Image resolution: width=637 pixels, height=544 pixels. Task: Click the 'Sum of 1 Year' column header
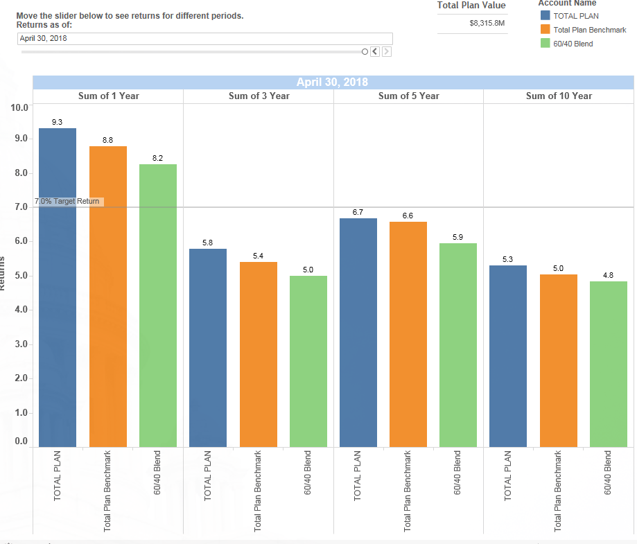tap(108, 96)
